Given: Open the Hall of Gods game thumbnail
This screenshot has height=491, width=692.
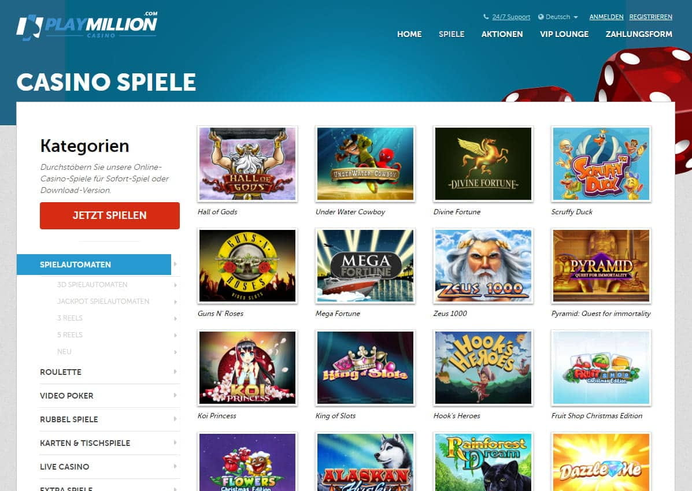Looking at the screenshot, I should click(247, 163).
